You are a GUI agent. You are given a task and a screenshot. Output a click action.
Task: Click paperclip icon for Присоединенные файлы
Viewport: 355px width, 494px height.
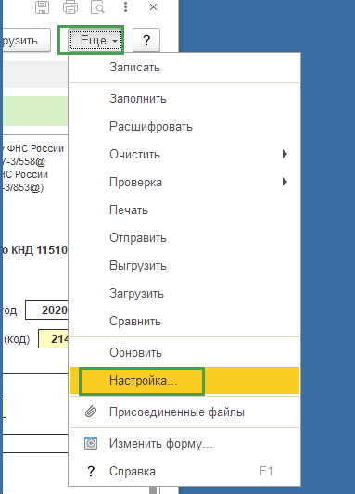click(91, 412)
